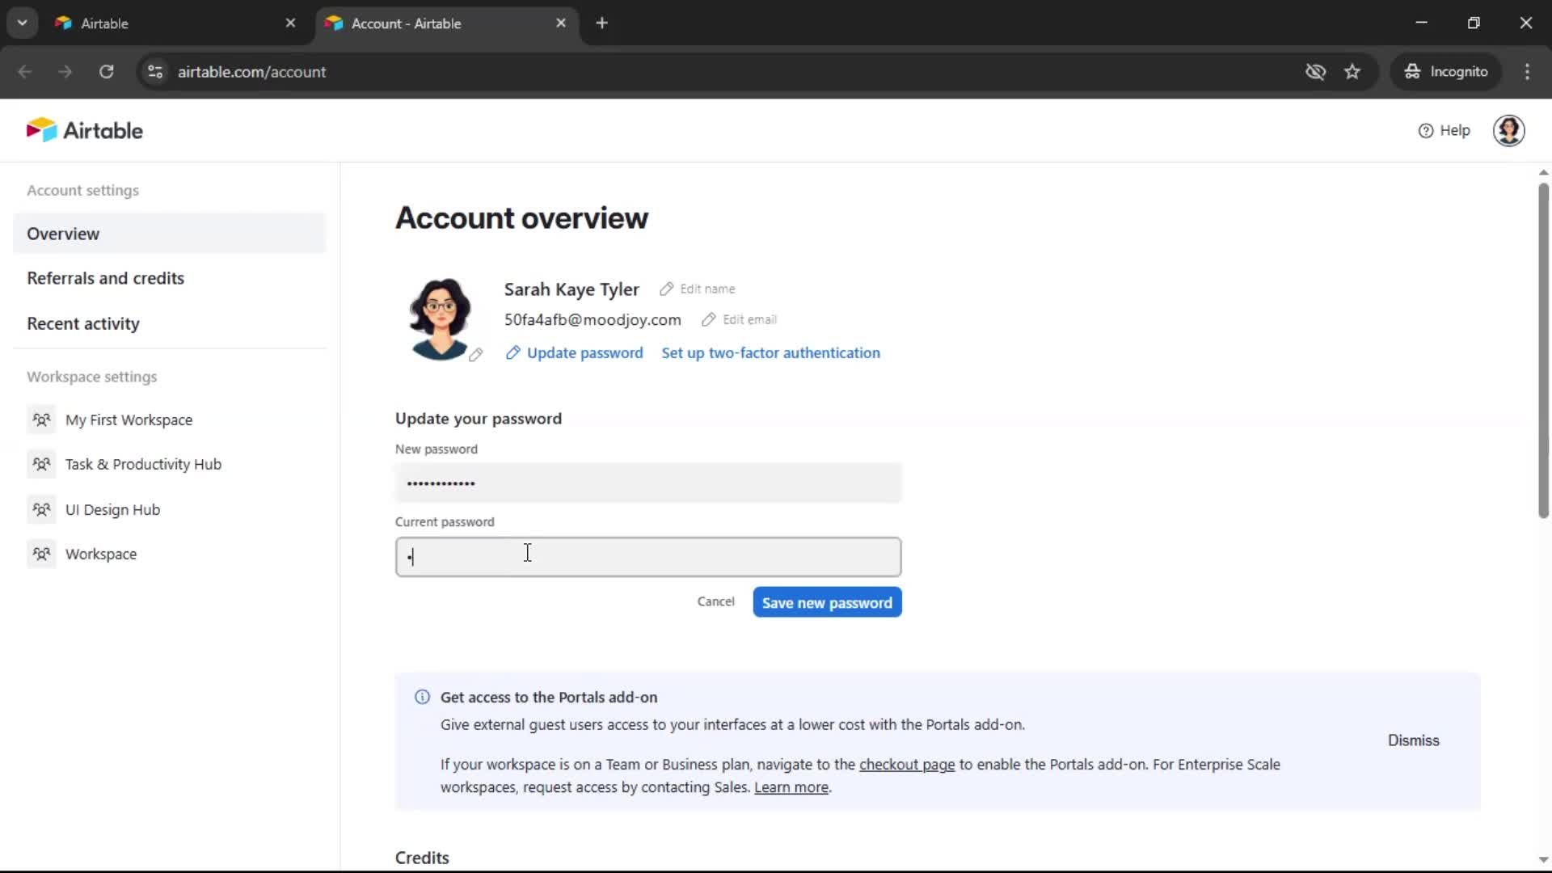This screenshot has width=1552, height=873.
Task: Click the Airtable logo in header
Action: (x=85, y=130)
